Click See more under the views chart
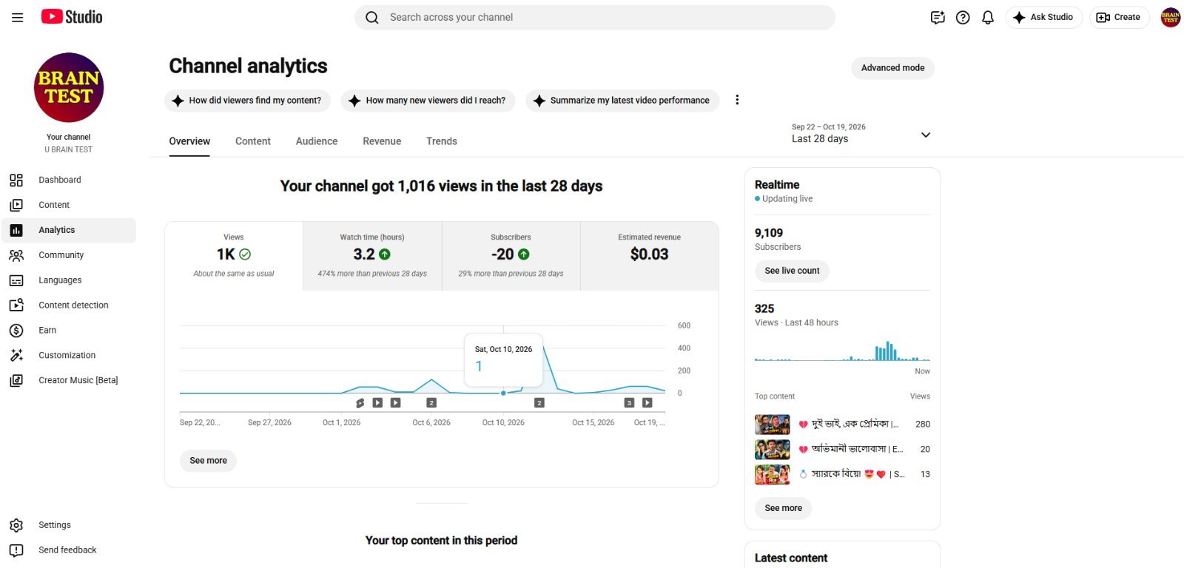The width and height of the screenshot is (1184, 568). point(208,461)
